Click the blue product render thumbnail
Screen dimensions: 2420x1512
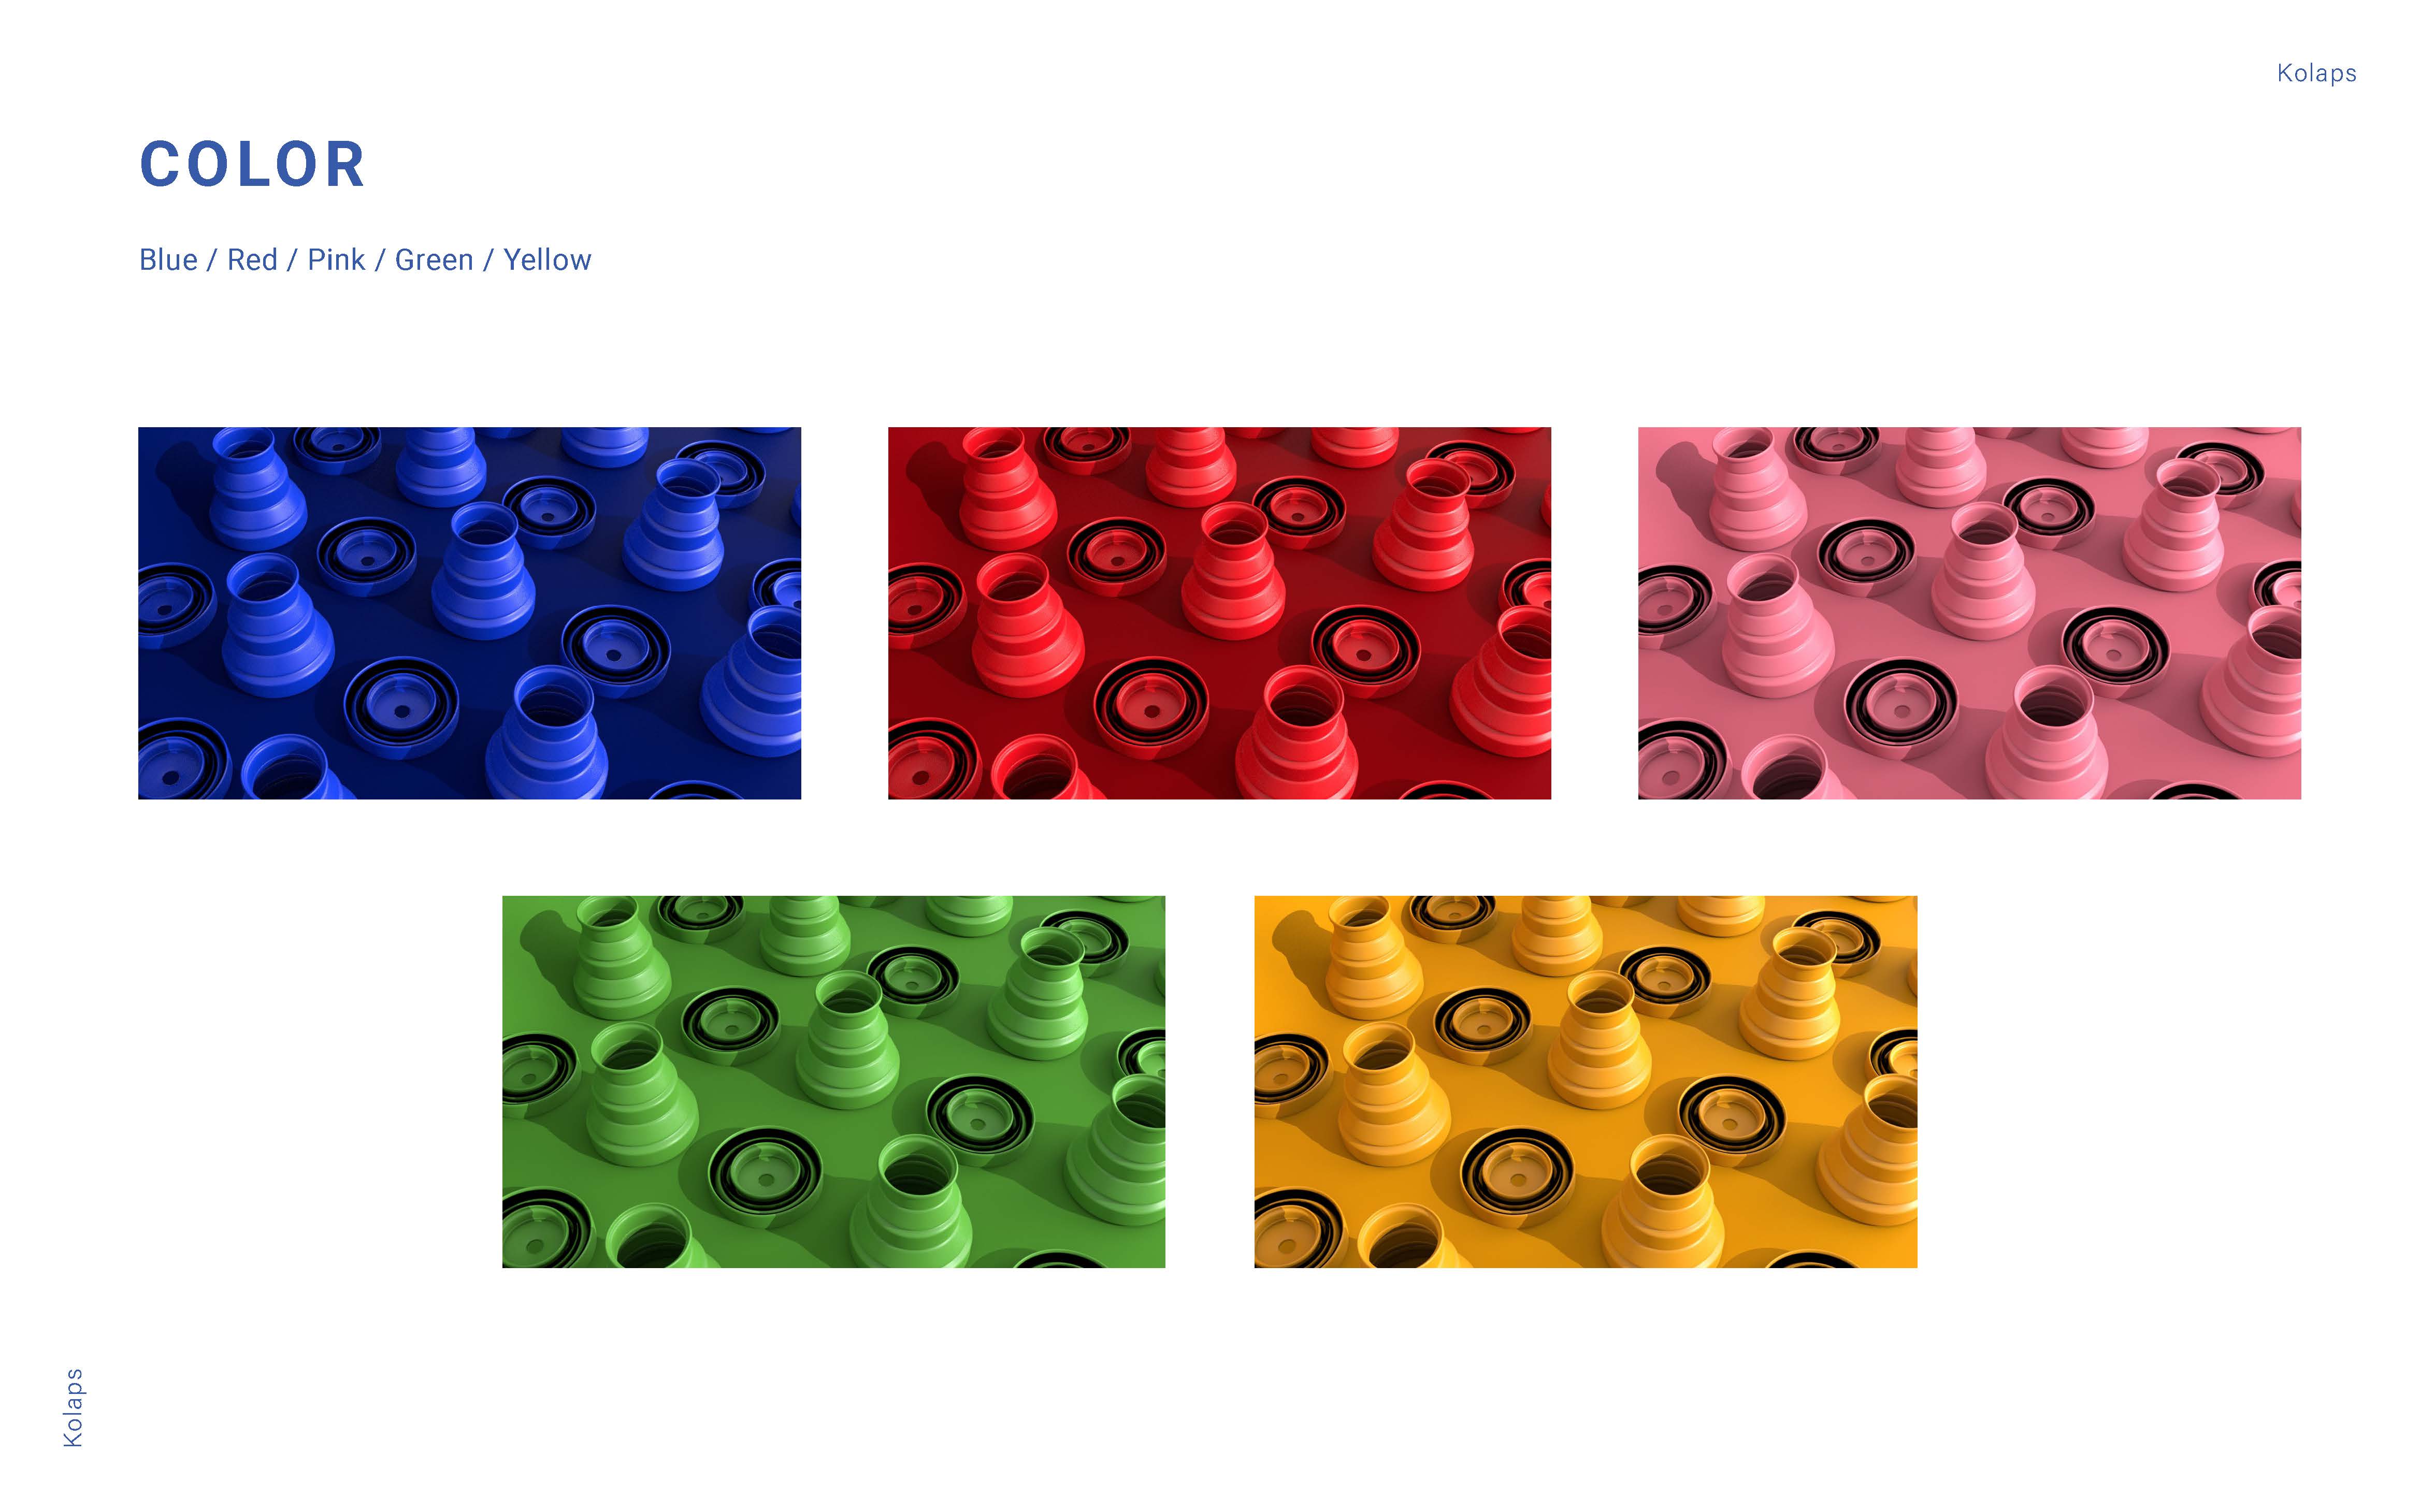coord(469,613)
